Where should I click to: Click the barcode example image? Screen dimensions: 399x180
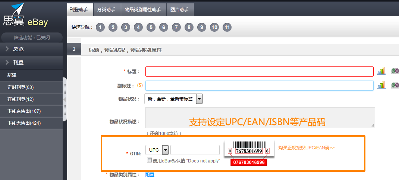pyautogui.click(x=249, y=153)
